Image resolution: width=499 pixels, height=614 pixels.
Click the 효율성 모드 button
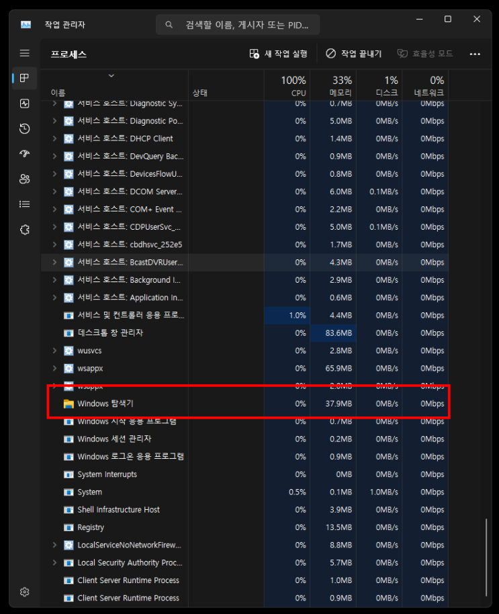click(x=425, y=54)
